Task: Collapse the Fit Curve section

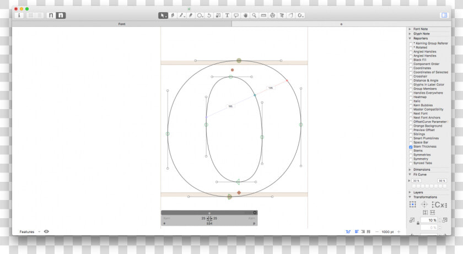Action: tap(410, 174)
